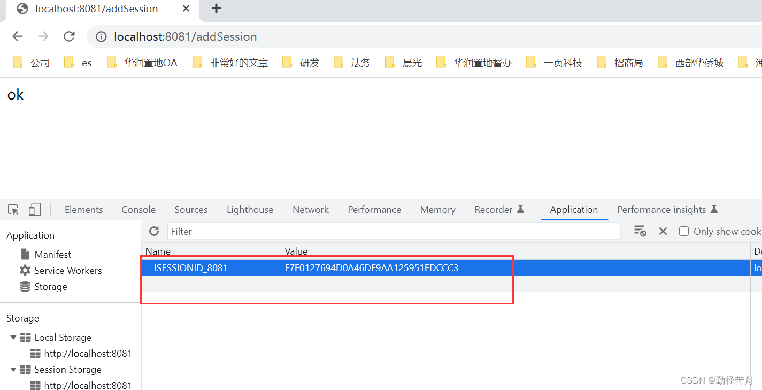Image resolution: width=762 pixels, height=390 pixels.
Task: Clear all cookies icon
Action: point(640,231)
